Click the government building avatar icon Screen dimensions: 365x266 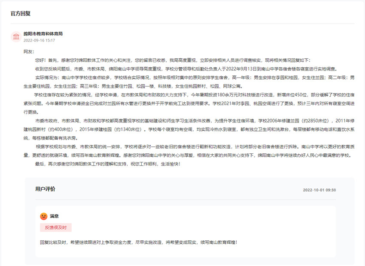16,37
